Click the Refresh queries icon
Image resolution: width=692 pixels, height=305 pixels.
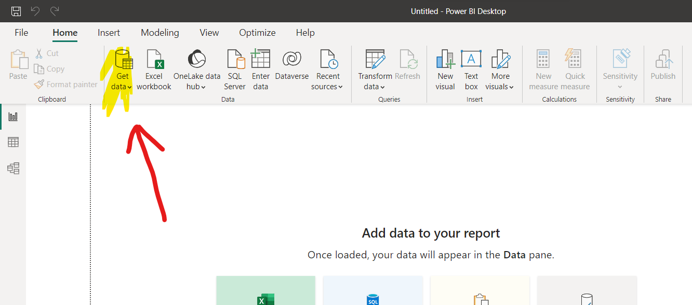(408, 59)
